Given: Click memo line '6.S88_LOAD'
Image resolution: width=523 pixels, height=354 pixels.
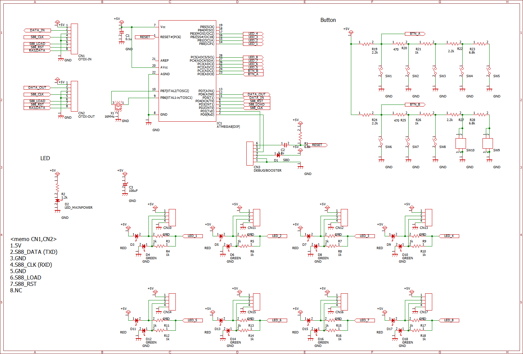Looking at the screenshot, I should pyautogui.click(x=26, y=277).
